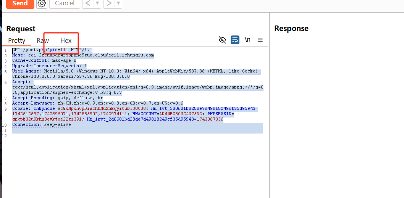
Task: Expand the dropdown beside the forward arrow
Action: [118, 3]
